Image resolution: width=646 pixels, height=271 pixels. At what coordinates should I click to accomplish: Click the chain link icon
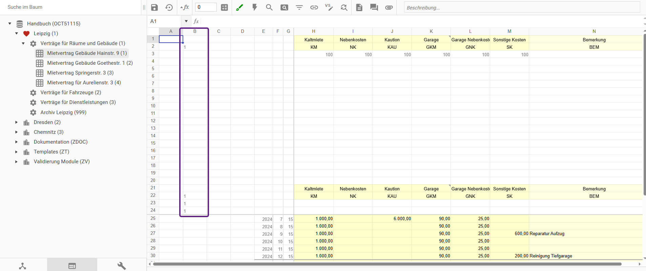pos(314,7)
